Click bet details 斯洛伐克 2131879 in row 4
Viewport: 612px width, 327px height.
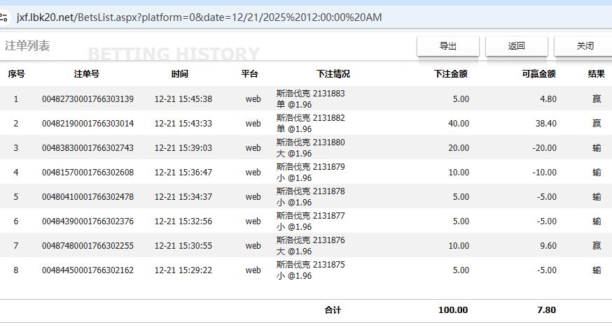tap(310, 167)
